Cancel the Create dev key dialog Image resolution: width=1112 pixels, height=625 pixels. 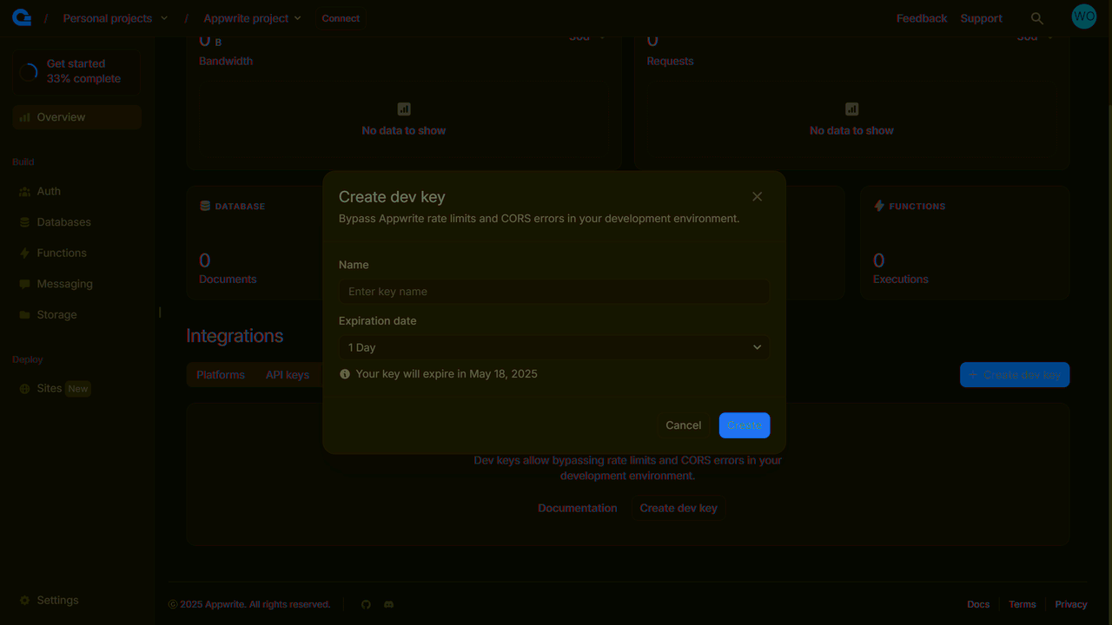(683, 425)
